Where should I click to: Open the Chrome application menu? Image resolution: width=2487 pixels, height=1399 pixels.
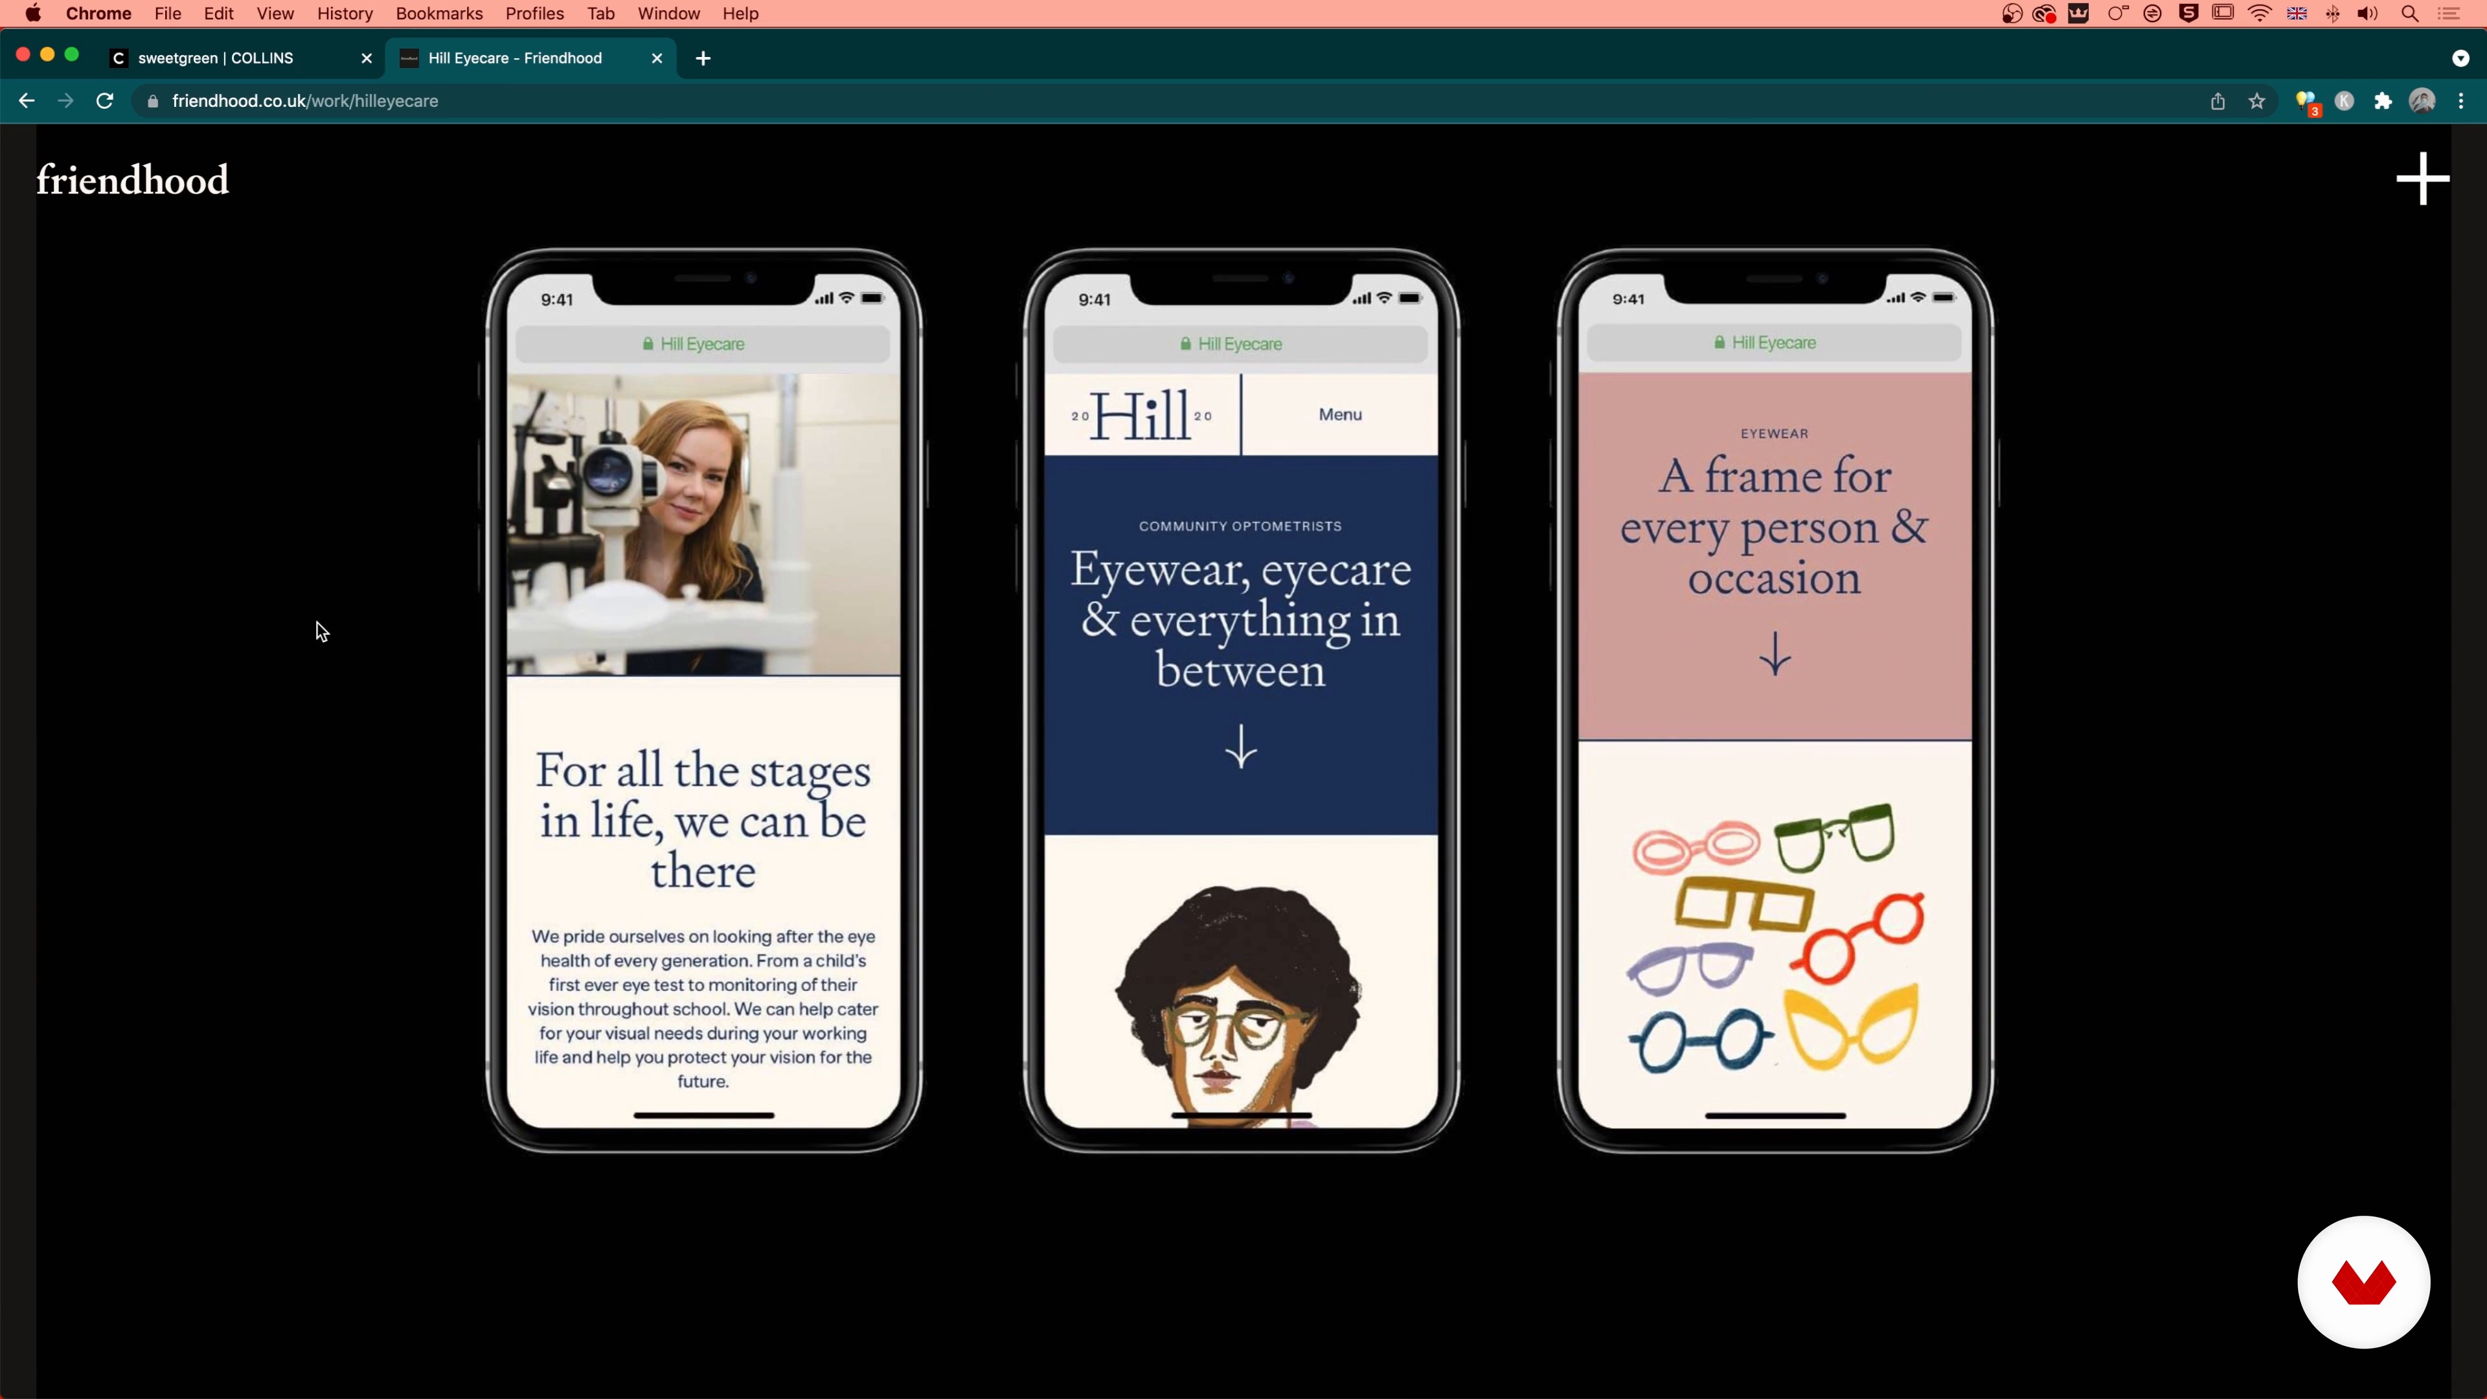[98, 14]
